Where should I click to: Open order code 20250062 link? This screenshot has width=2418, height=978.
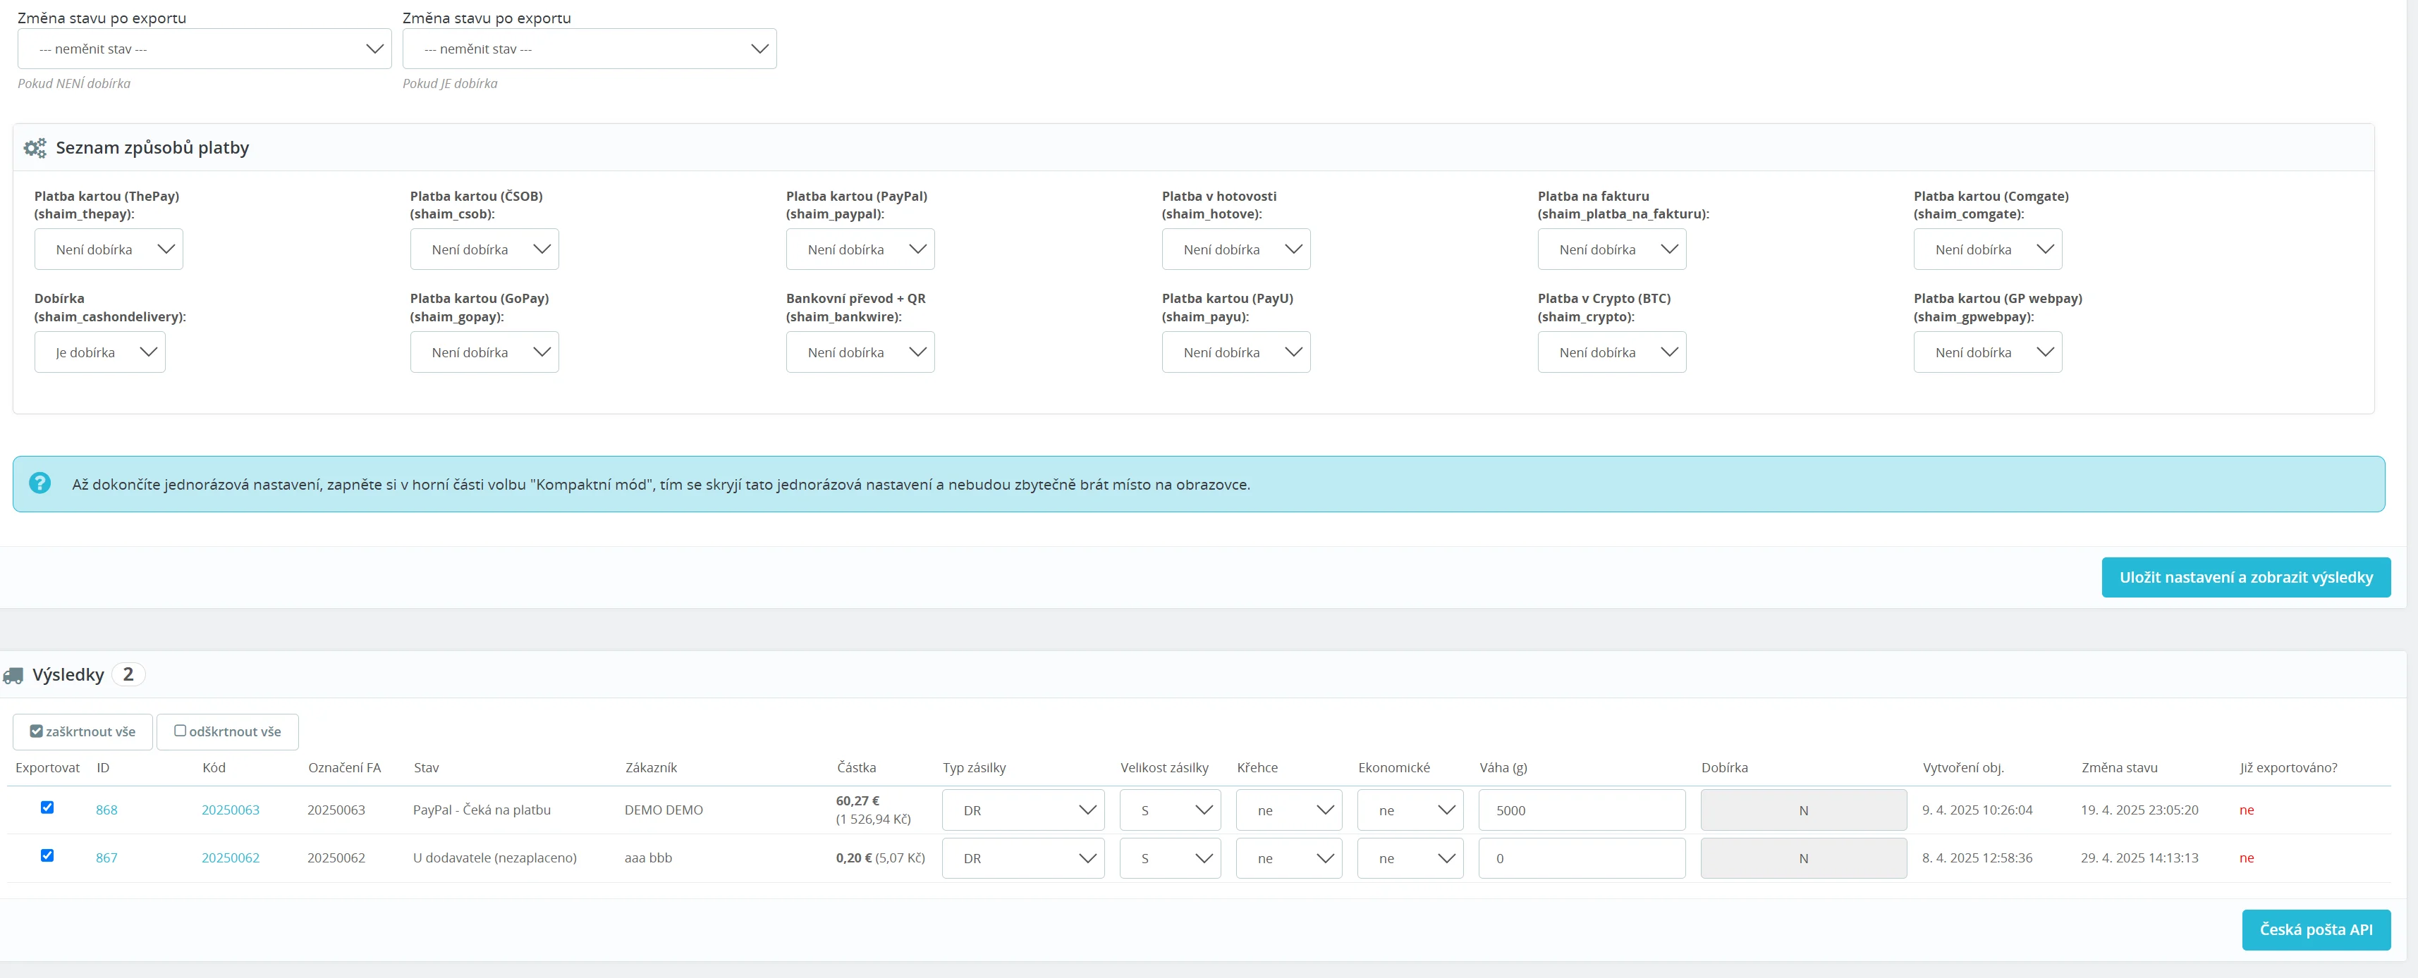pyautogui.click(x=230, y=858)
